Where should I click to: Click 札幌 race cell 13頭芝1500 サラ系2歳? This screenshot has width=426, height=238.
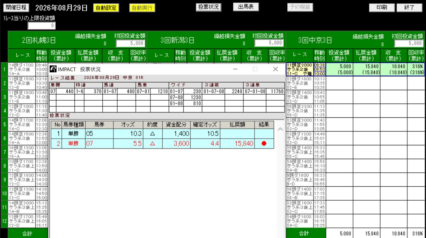pyautogui.click(x=21, y=83)
